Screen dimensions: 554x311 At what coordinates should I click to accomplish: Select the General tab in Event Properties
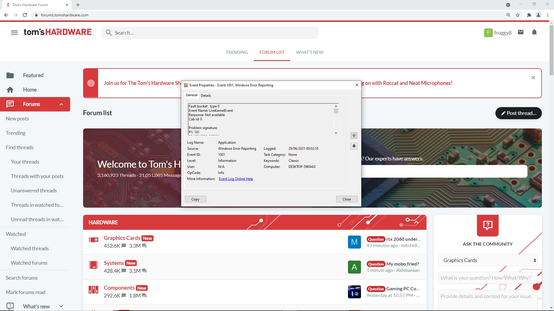[191, 95]
